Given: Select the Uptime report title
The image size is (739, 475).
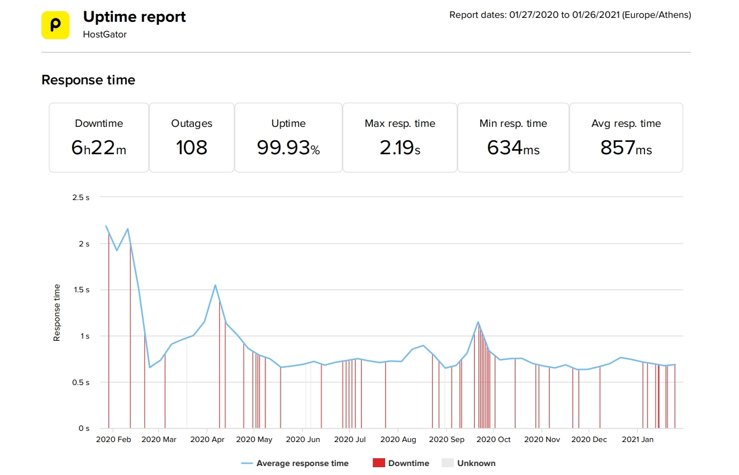Looking at the screenshot, I should pyautogui.click(x=134, y=17).
